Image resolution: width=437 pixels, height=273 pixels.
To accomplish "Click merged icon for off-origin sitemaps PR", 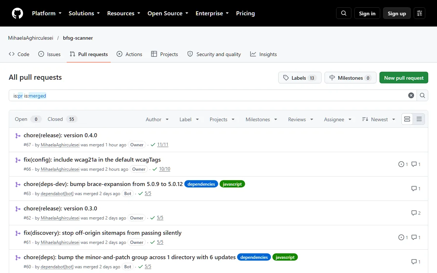I will point(18,233).
